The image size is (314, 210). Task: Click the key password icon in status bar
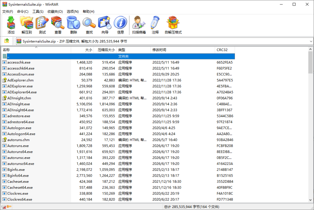pyautogui.click(x=9, y=207)
